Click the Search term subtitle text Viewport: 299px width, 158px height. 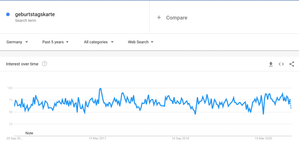tap(26, 21)
